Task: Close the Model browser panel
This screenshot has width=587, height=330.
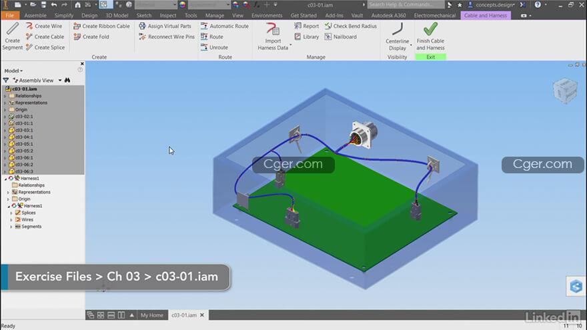Action: pyautogui.click(x=82, y=64)
